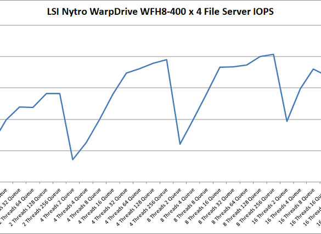The image size is (321, 234).
Task: Click the '4 Threads 2 Queue' axis label
Action: click(57, 205)
